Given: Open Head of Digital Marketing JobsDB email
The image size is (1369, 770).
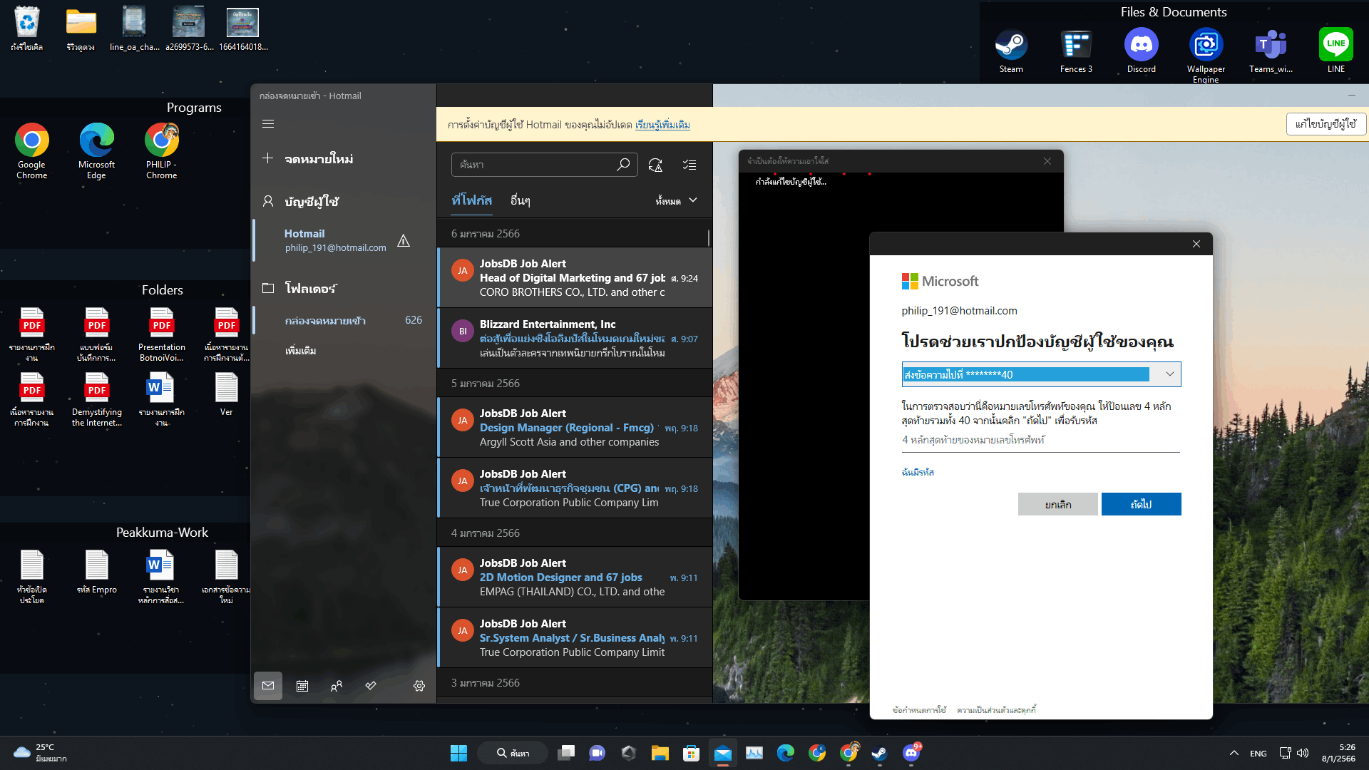Looking at the screenshot, I should [x=575, y=277].
